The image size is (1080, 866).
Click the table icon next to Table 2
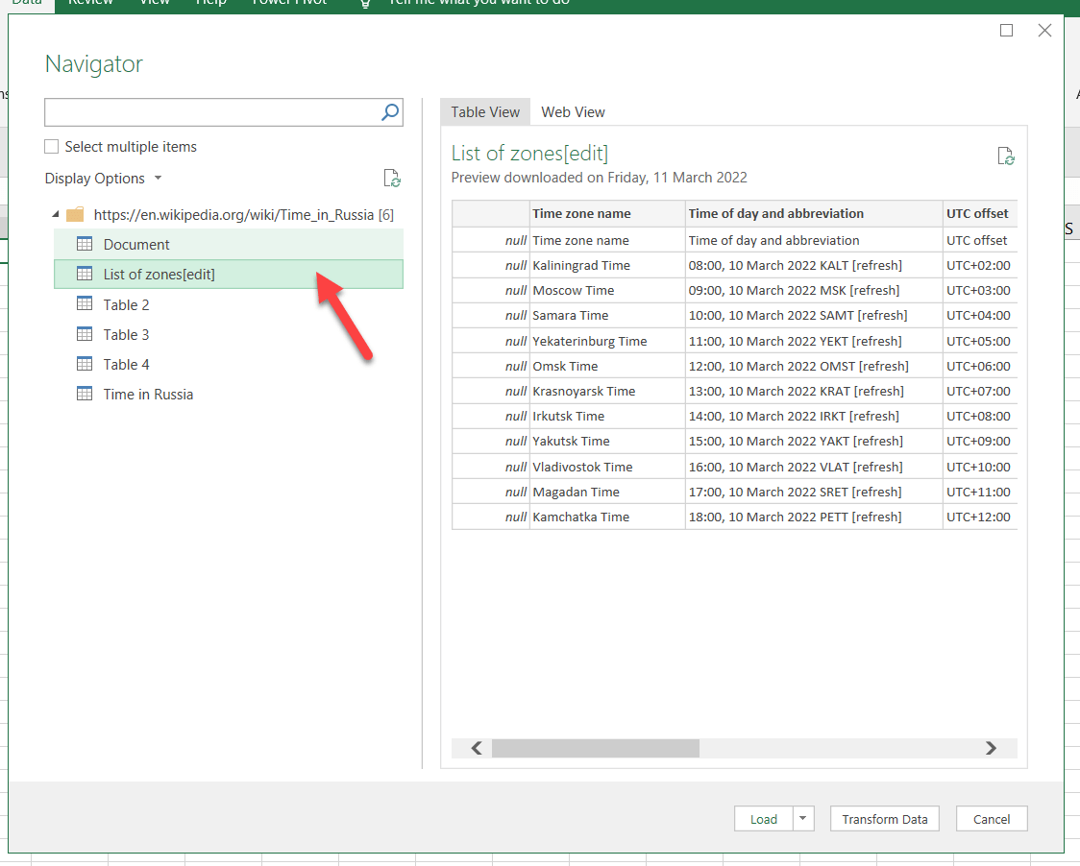coord(85,304)
